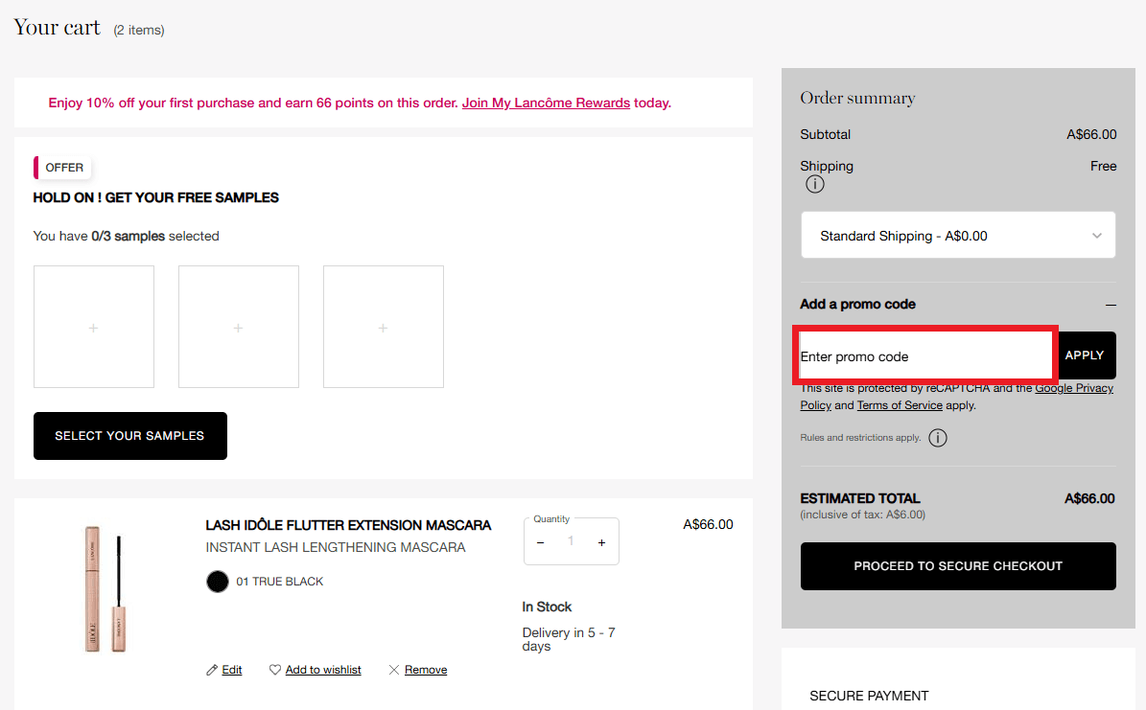Open the shipping info tooltip icon

tap(814, 184)
